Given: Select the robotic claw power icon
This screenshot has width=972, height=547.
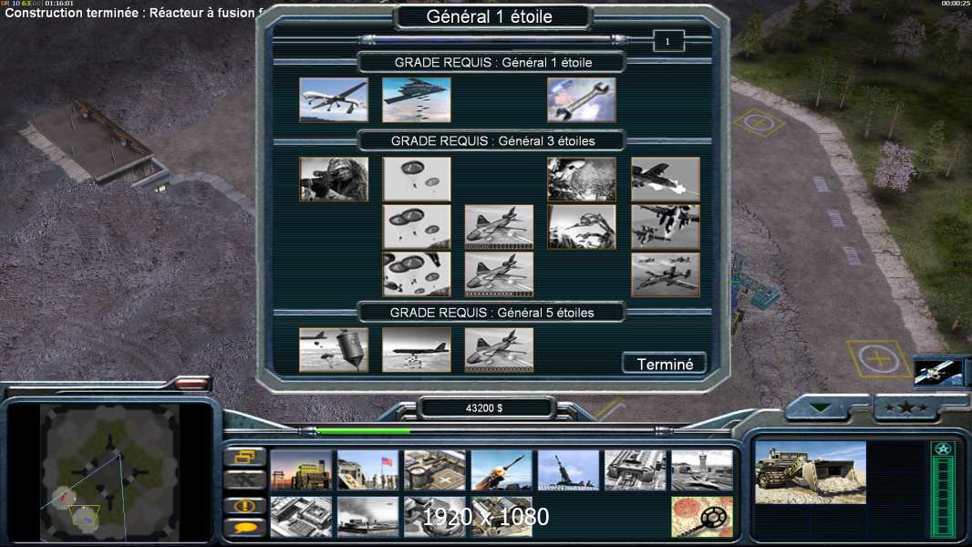Looking at the screenshot, I should point(582,227).
